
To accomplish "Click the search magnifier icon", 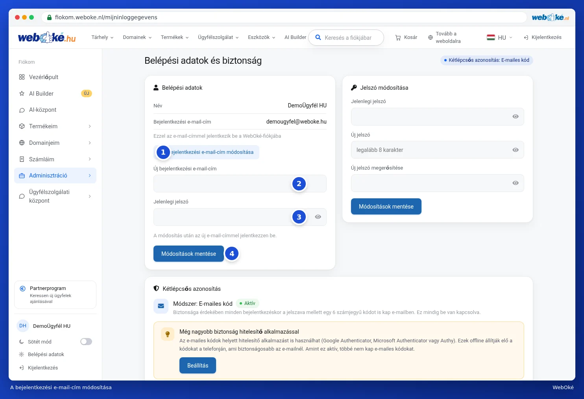I will pyautogui.click(x=318, y=38).
